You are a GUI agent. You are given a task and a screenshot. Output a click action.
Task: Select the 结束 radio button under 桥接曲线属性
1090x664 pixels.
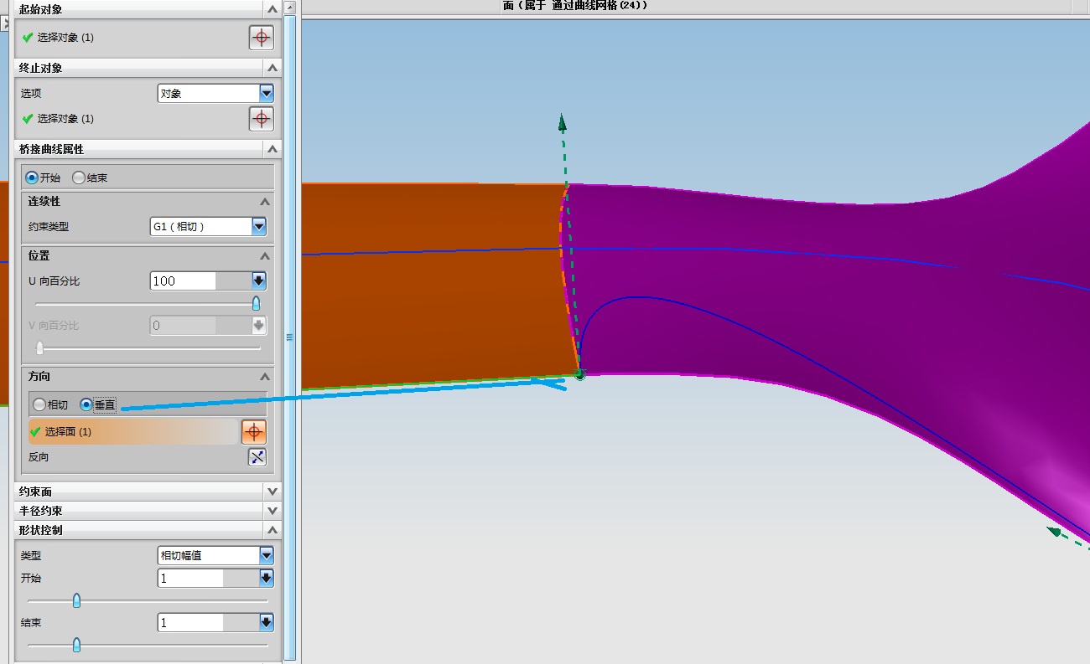(79, 178)
